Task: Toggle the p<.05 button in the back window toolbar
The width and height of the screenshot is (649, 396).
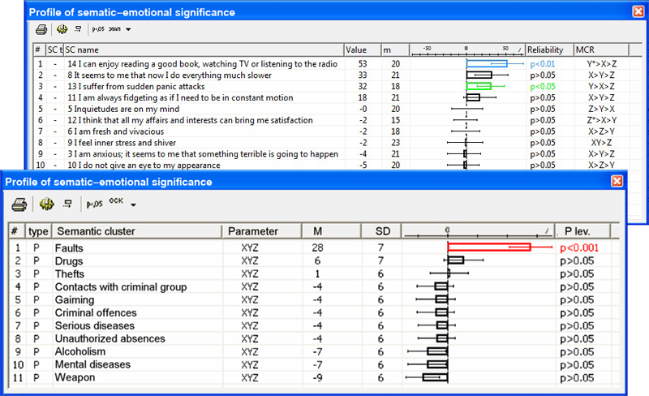Action: [98, 29]
